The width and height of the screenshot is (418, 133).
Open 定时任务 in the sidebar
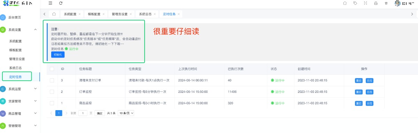tap(15, 77)
